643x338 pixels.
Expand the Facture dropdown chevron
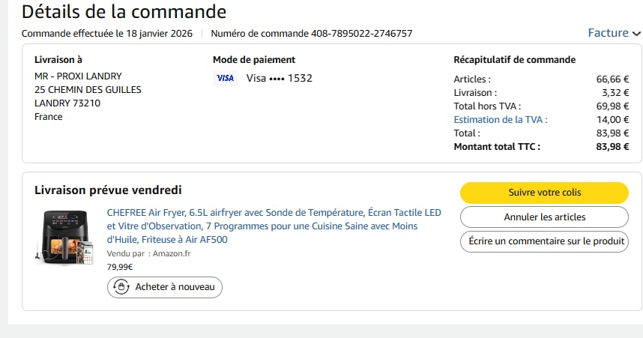pyautogui.click(x=637, y=34)
